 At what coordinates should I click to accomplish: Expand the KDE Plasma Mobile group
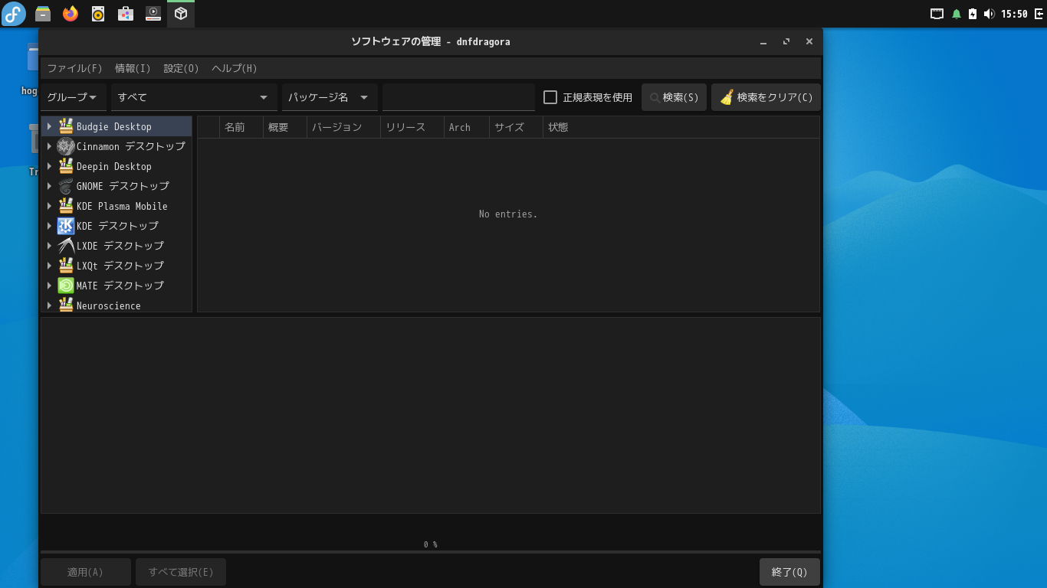pyautogui.click(x=49, y=206)
